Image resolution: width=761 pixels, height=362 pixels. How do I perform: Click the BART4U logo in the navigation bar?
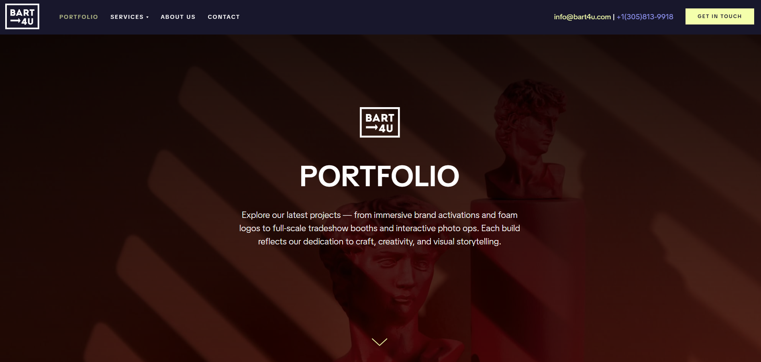coord(22,16)
